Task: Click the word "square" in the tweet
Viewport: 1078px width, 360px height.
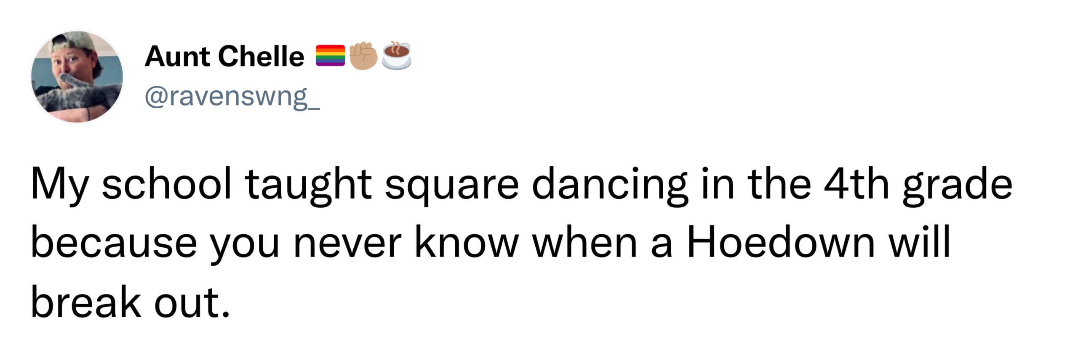Action: coord(451,186)
